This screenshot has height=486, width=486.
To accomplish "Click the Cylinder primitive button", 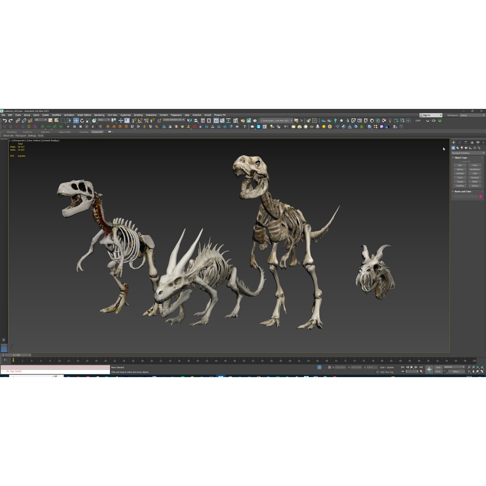I will point(460,173).
